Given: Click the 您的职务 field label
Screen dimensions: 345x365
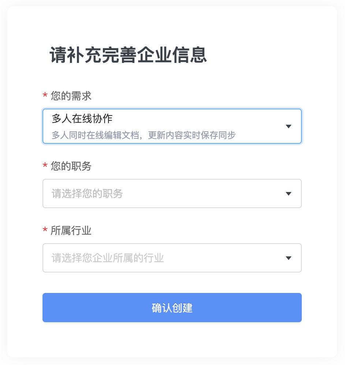Looking at the screenshot, I should [71, 166].
